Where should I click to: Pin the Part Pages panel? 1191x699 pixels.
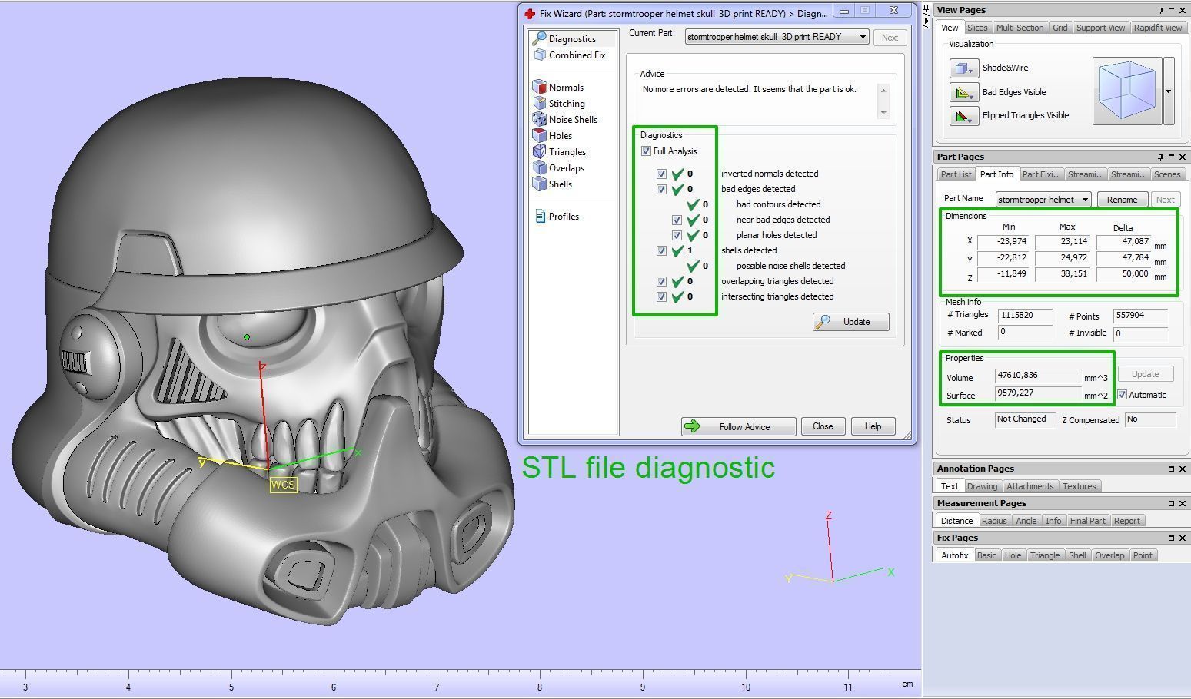click(x=1160, y=157)
